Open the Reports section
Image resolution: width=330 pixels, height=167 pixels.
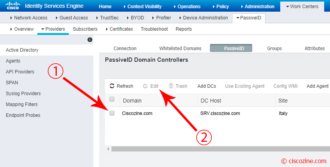point(184,29)
